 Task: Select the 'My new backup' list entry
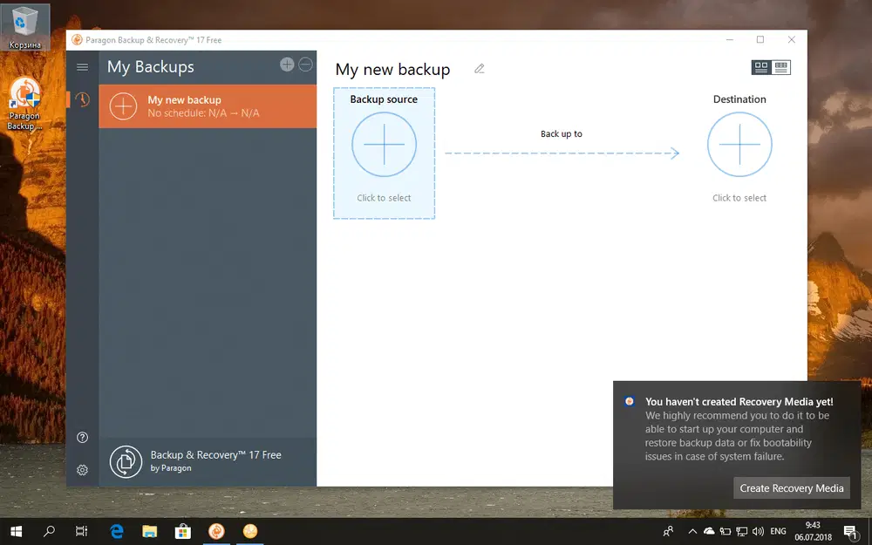point(208,106)
